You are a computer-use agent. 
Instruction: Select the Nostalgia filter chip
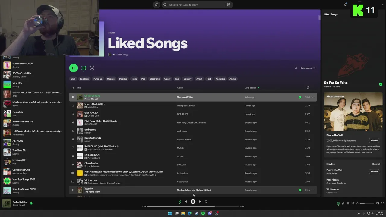point(220,79)
